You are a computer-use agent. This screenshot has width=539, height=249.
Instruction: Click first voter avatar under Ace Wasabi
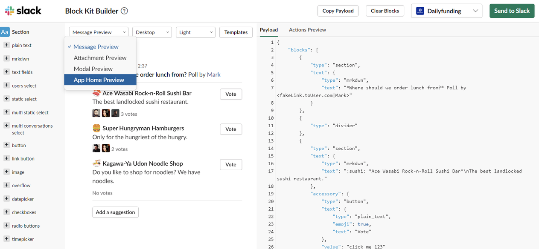(96, 113)
